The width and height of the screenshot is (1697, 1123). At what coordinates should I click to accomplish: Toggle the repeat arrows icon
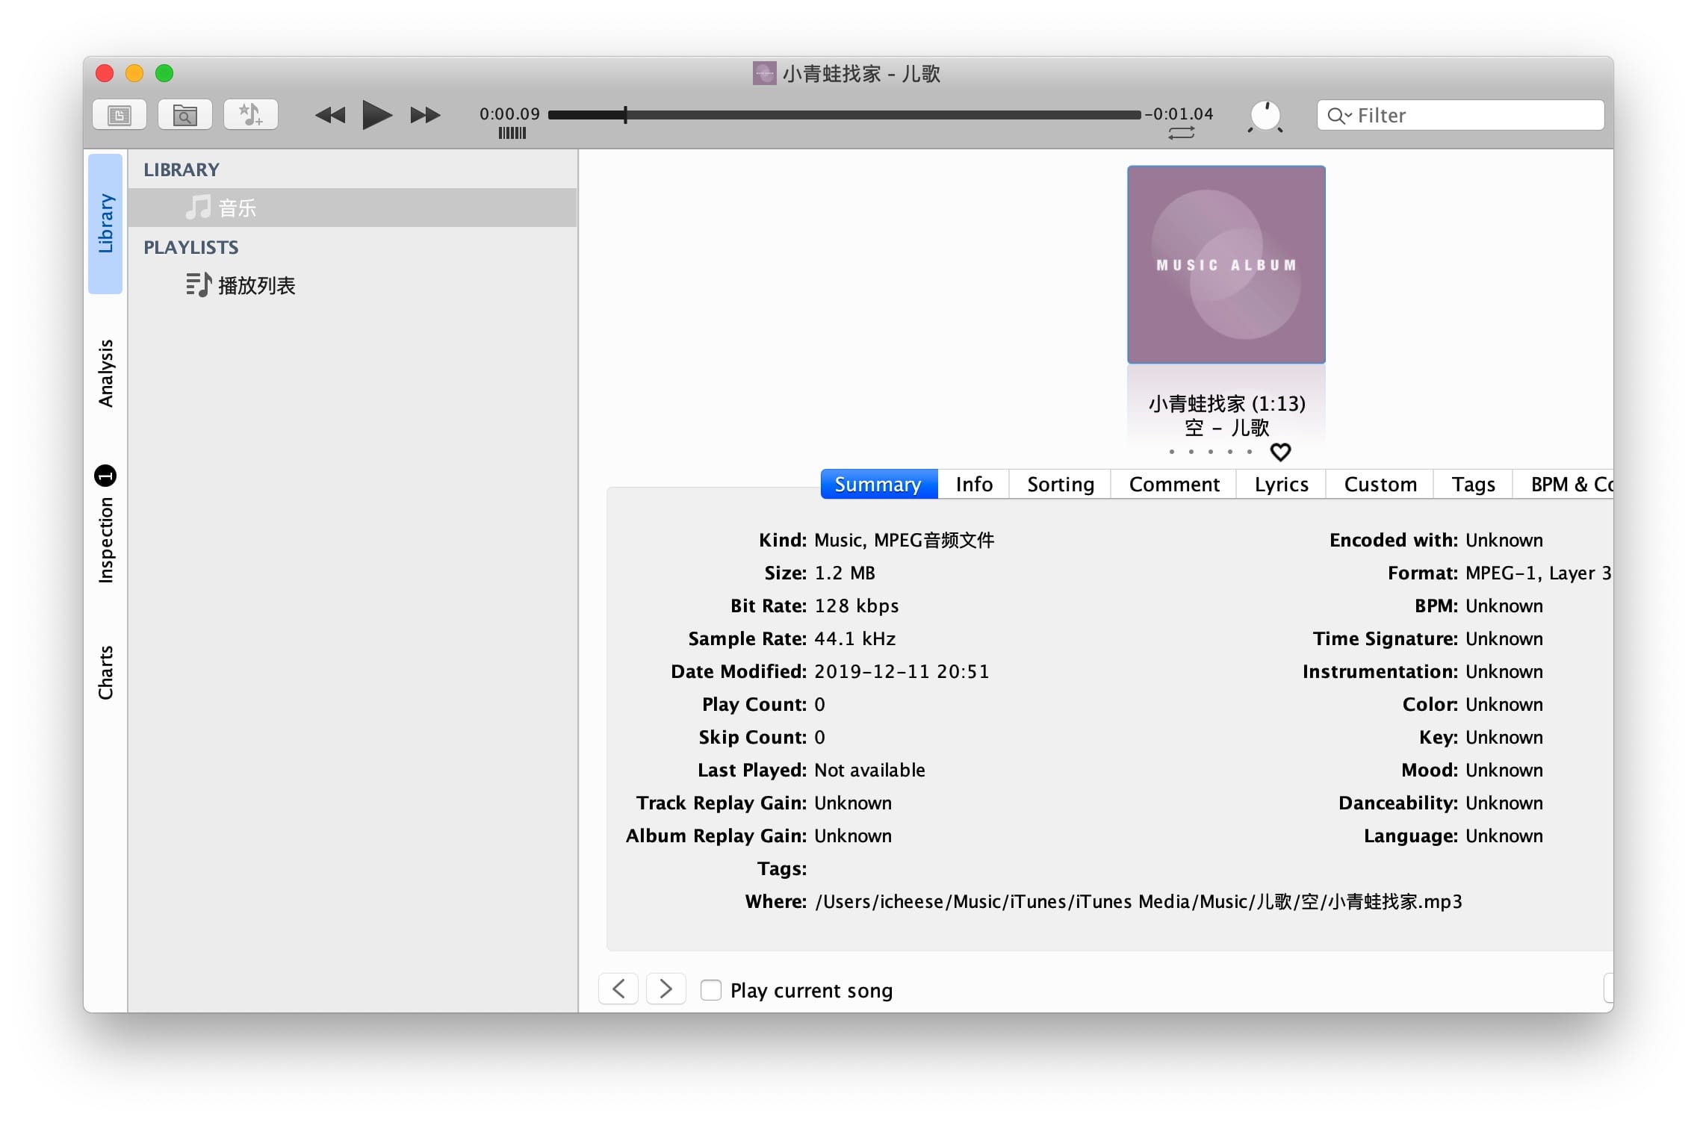click(x=1181, y=134)
